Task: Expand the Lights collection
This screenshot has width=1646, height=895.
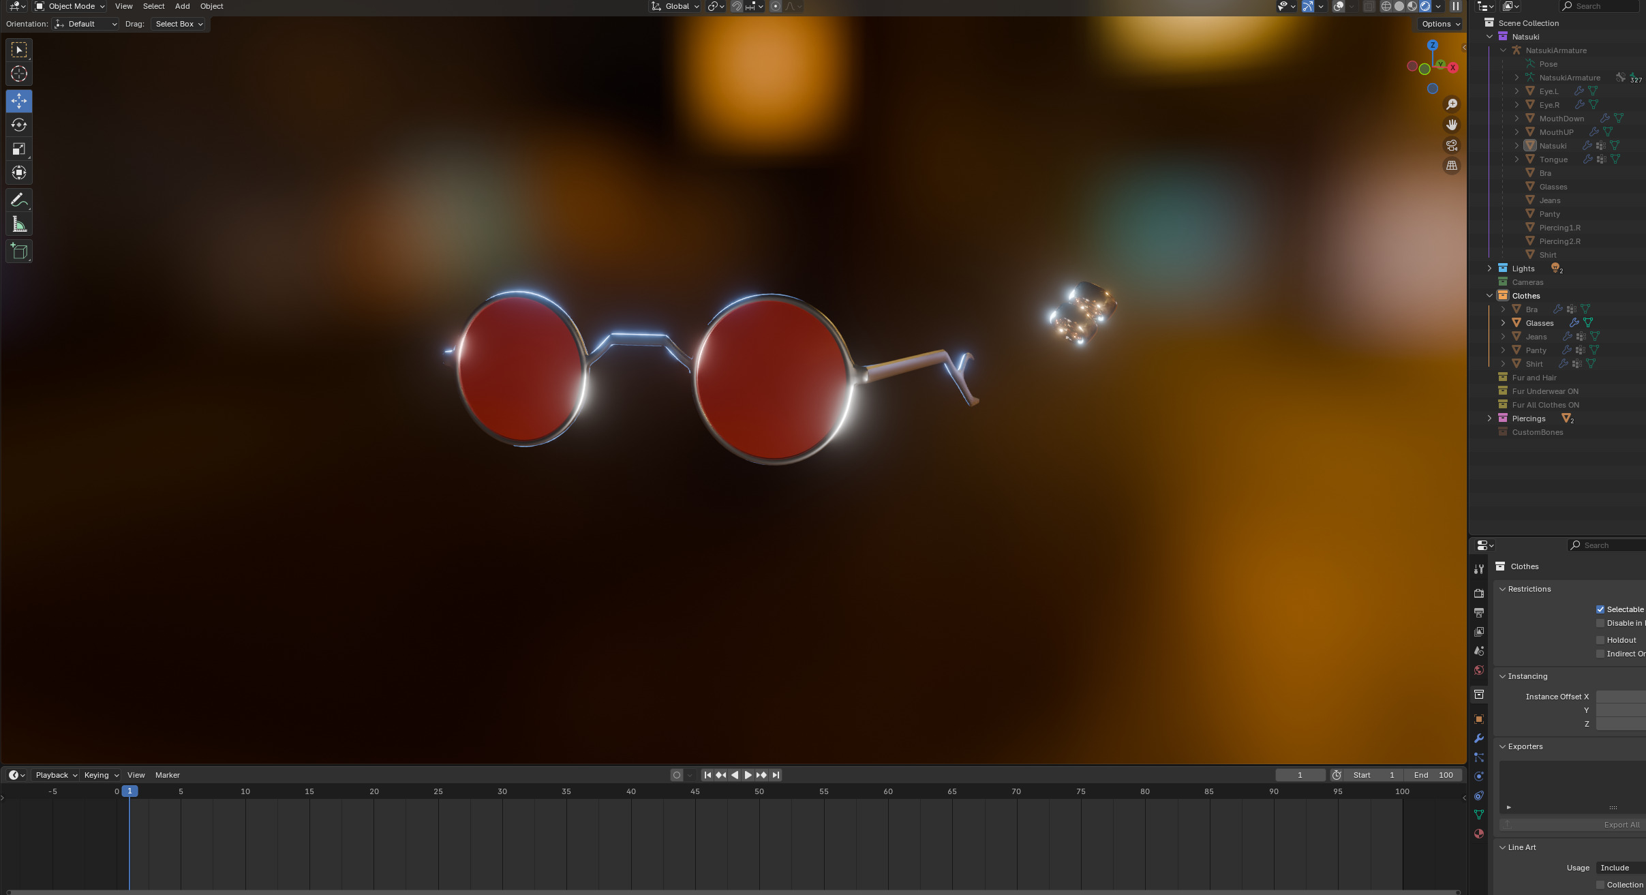Action: (x=1489, y=269)
